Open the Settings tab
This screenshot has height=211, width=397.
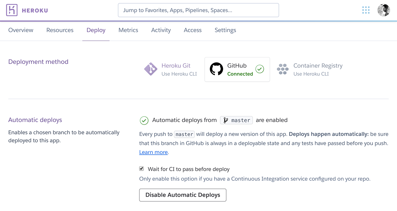tap(225, 30)
